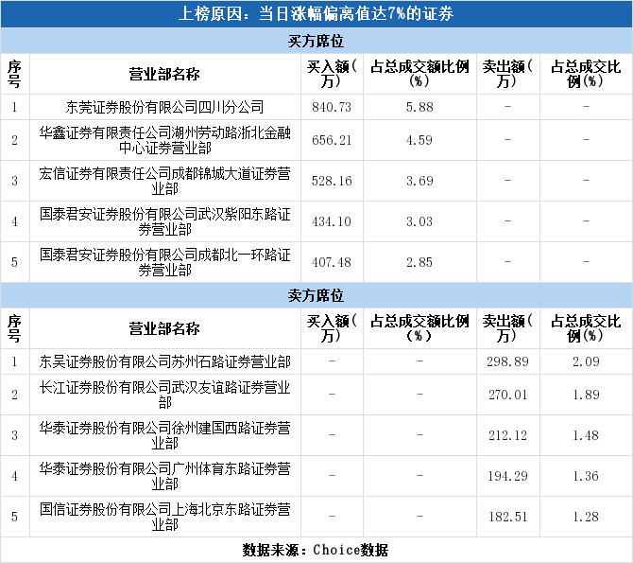This screenshot has width=633, height=563.
Task: Click the percentage value 3.69
Action: coord(419,181)
